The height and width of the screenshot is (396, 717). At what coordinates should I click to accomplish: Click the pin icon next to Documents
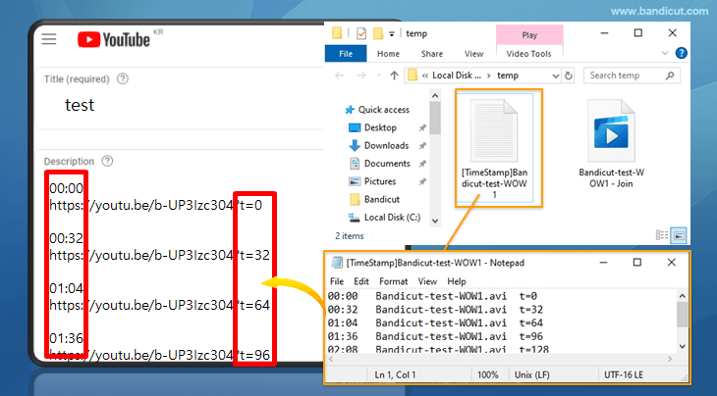pos(422,164)
